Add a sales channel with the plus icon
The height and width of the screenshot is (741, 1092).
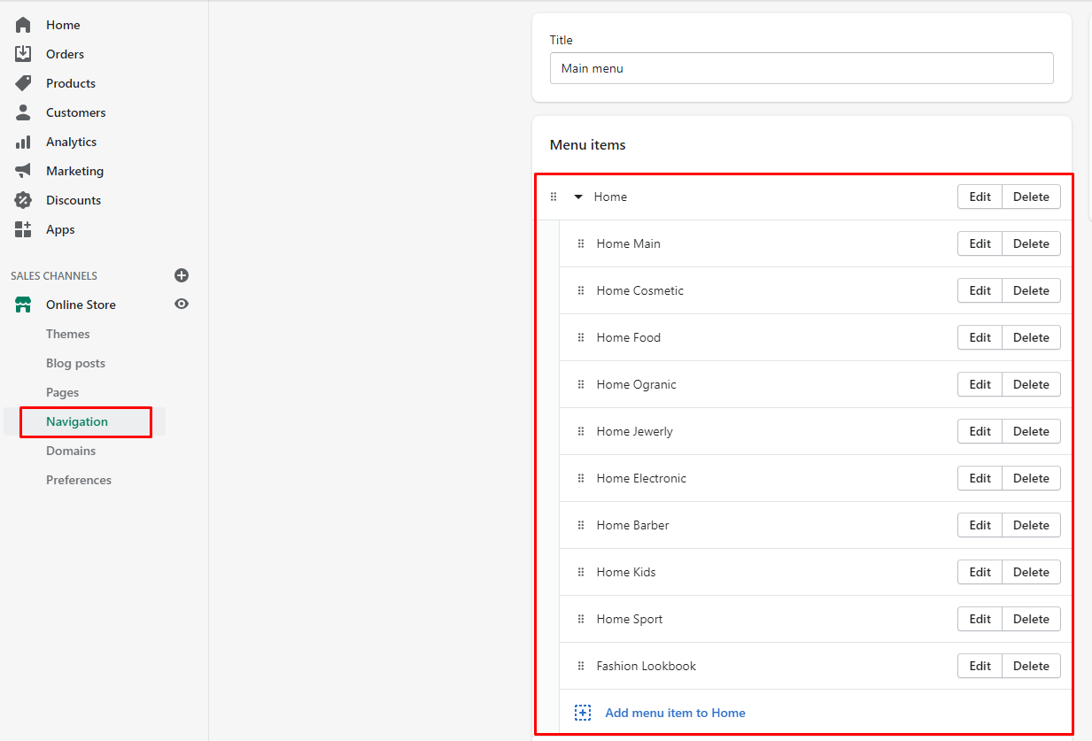pyautogui.click(x=182, y=275)
